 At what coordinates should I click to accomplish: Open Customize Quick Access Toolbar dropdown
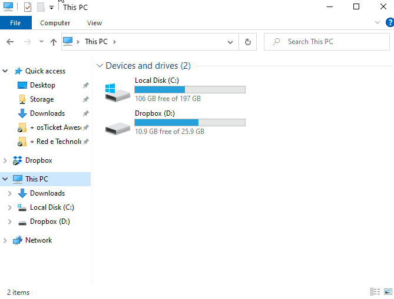51,8
